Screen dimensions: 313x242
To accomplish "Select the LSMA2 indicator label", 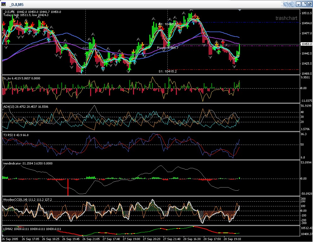I will (32, 229).
